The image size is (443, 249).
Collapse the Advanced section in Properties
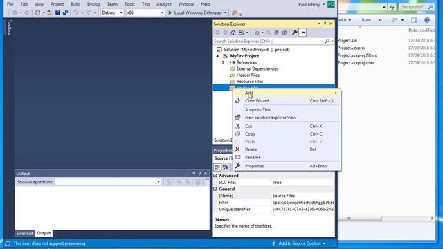click(215, 176)
